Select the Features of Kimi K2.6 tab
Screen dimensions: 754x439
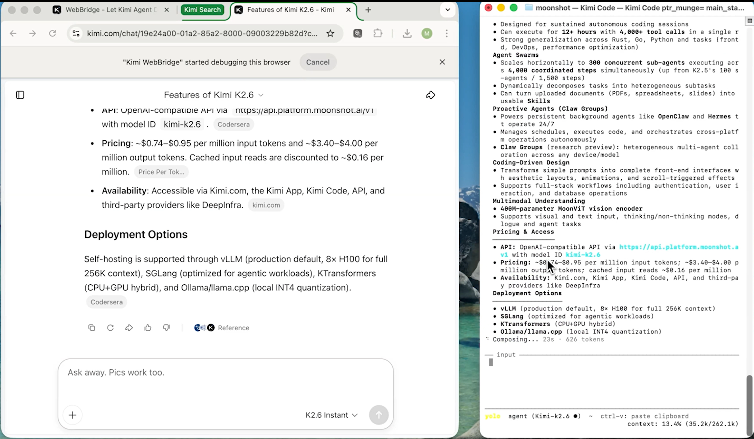pyautogui.click(x=290, y=10)
